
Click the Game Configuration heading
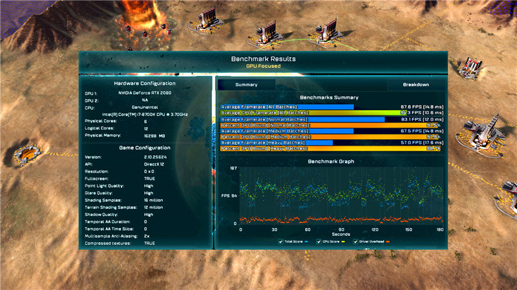(145, 148)
